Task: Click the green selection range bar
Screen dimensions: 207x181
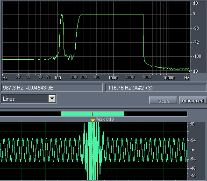Action: (93, 114)
